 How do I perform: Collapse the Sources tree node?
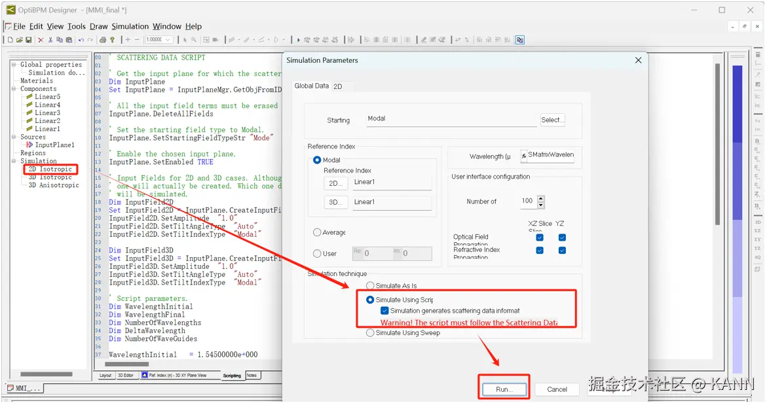[14, 137]
